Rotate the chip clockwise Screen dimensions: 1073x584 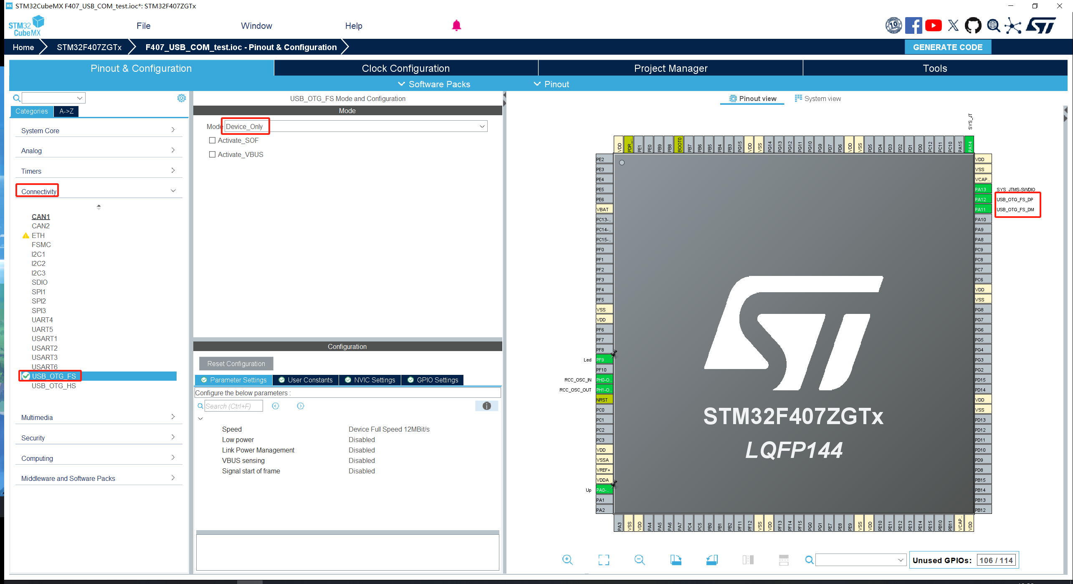click(676, 560)
